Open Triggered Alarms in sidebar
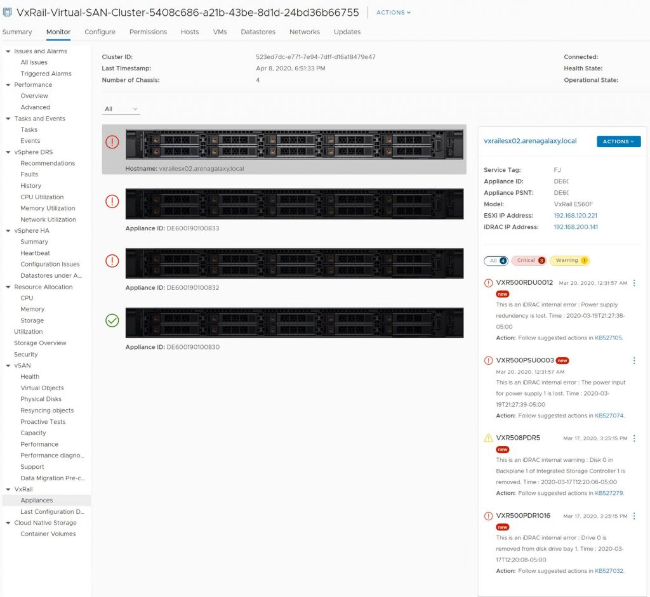 [46, 74]
